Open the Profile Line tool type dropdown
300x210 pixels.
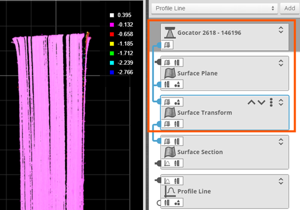tap(214, 8)
